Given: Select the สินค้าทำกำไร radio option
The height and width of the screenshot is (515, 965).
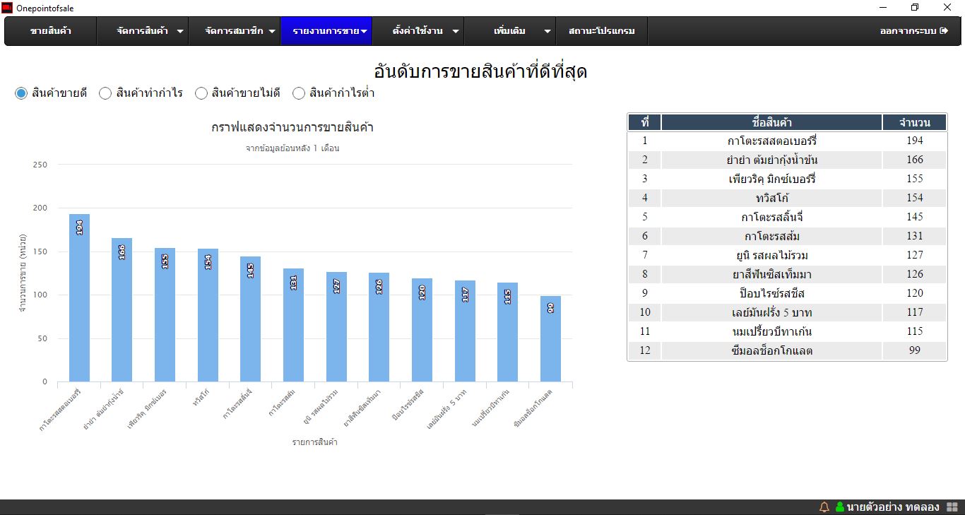Looking at the screenshot, I should tap(105, 93).
